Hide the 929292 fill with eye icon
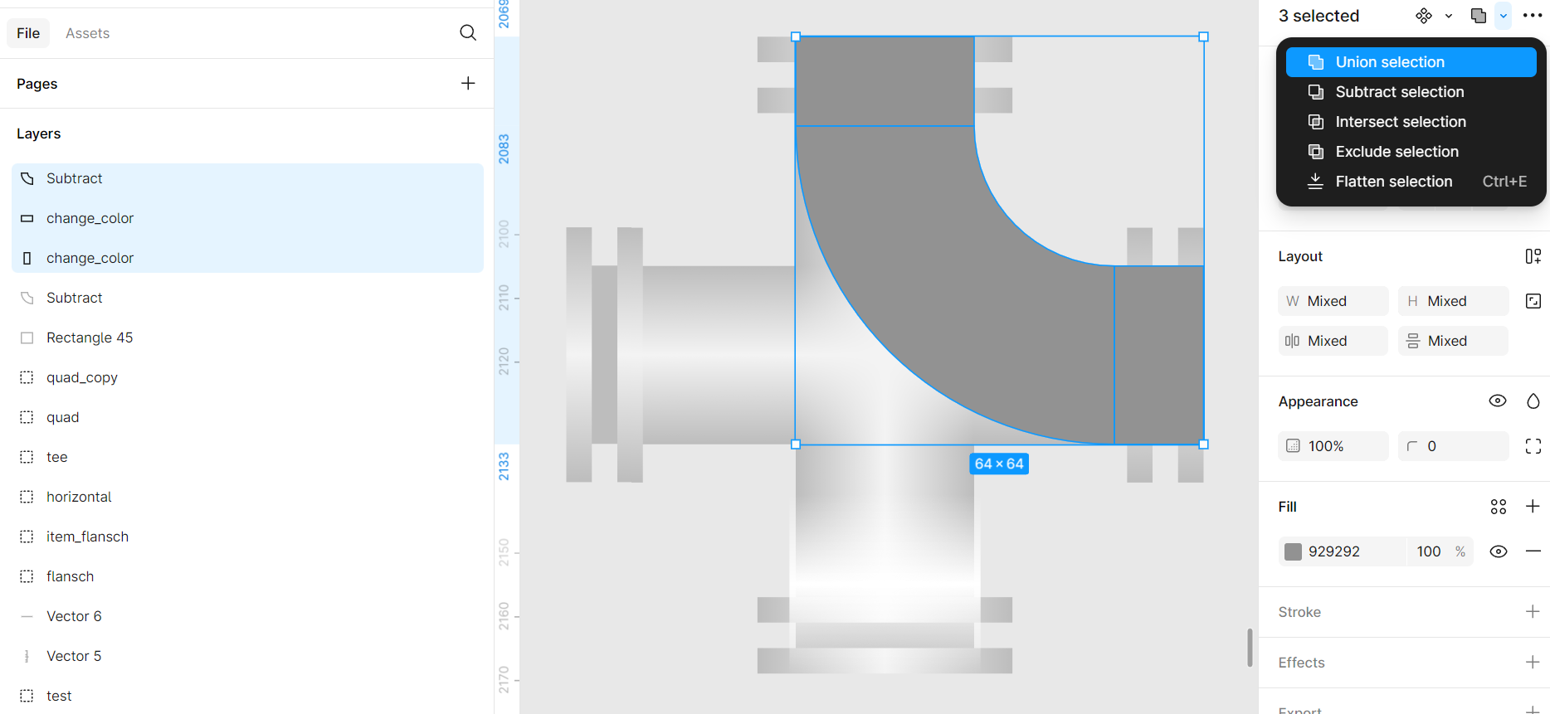 [1498, 551]
